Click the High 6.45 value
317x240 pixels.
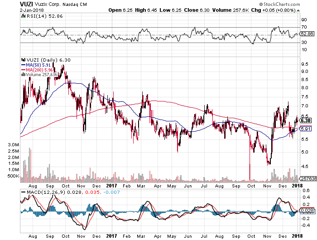click(x=146, y=10)
